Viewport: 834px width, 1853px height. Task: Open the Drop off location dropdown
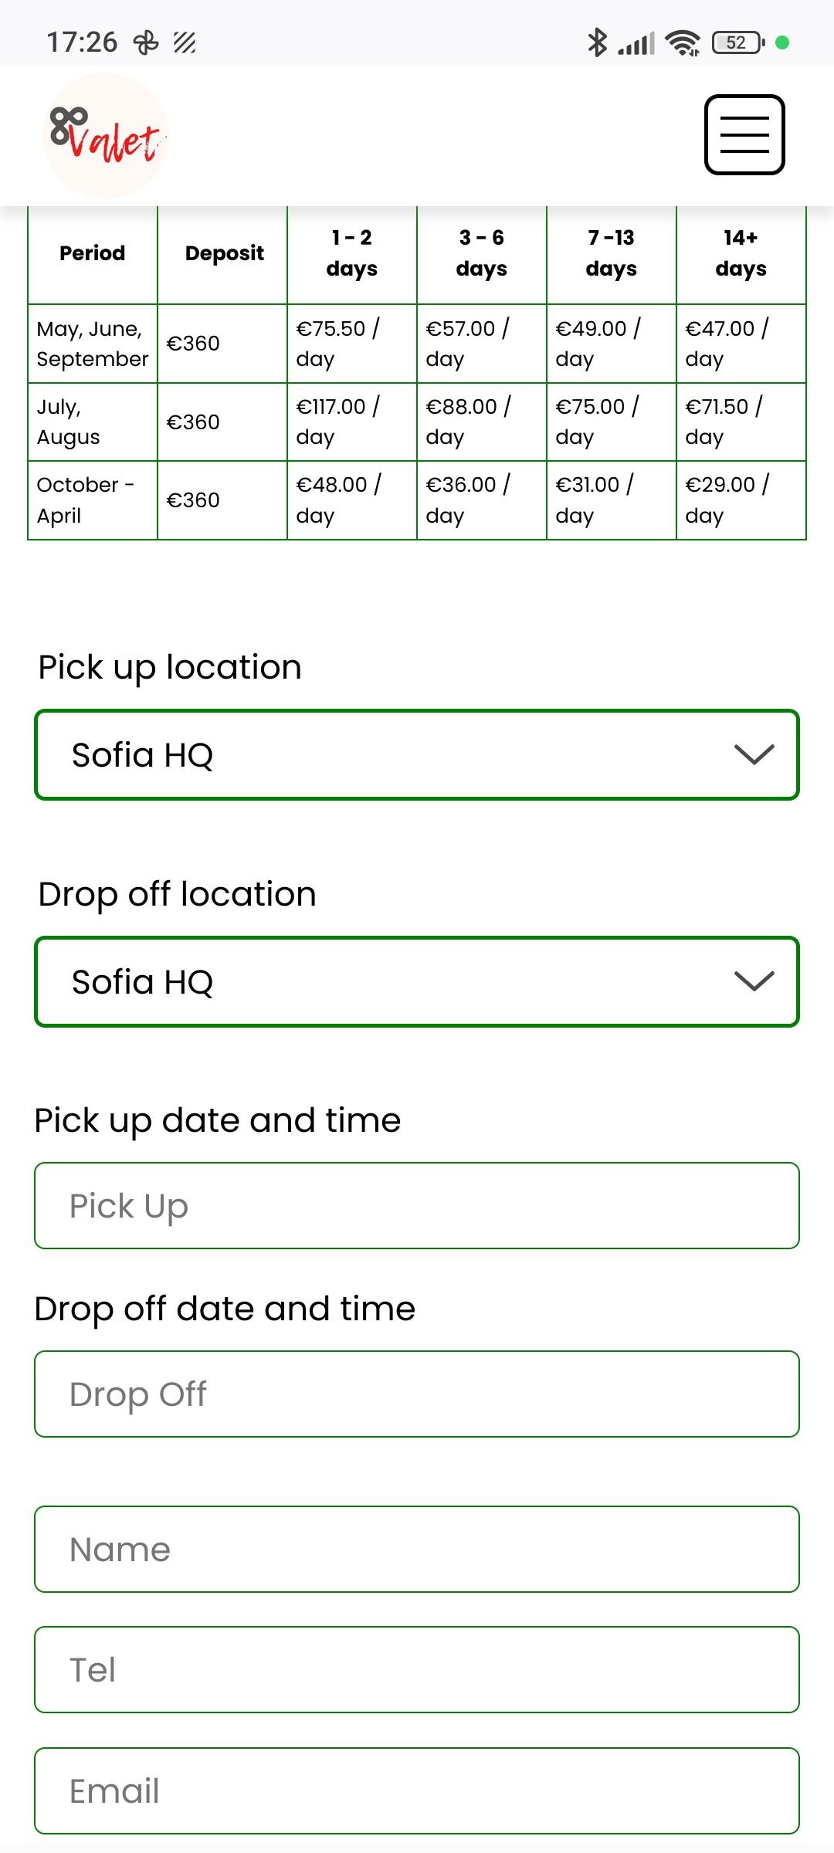pos(417,982)
